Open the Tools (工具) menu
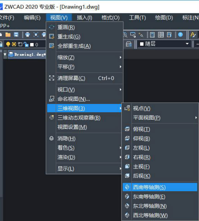The image size is (199, 221). 137,18
